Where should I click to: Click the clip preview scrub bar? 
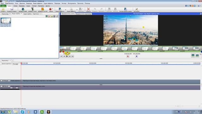[x=130, y=52]
